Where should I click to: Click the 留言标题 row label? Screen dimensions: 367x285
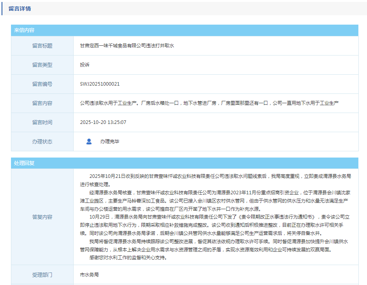42,46
